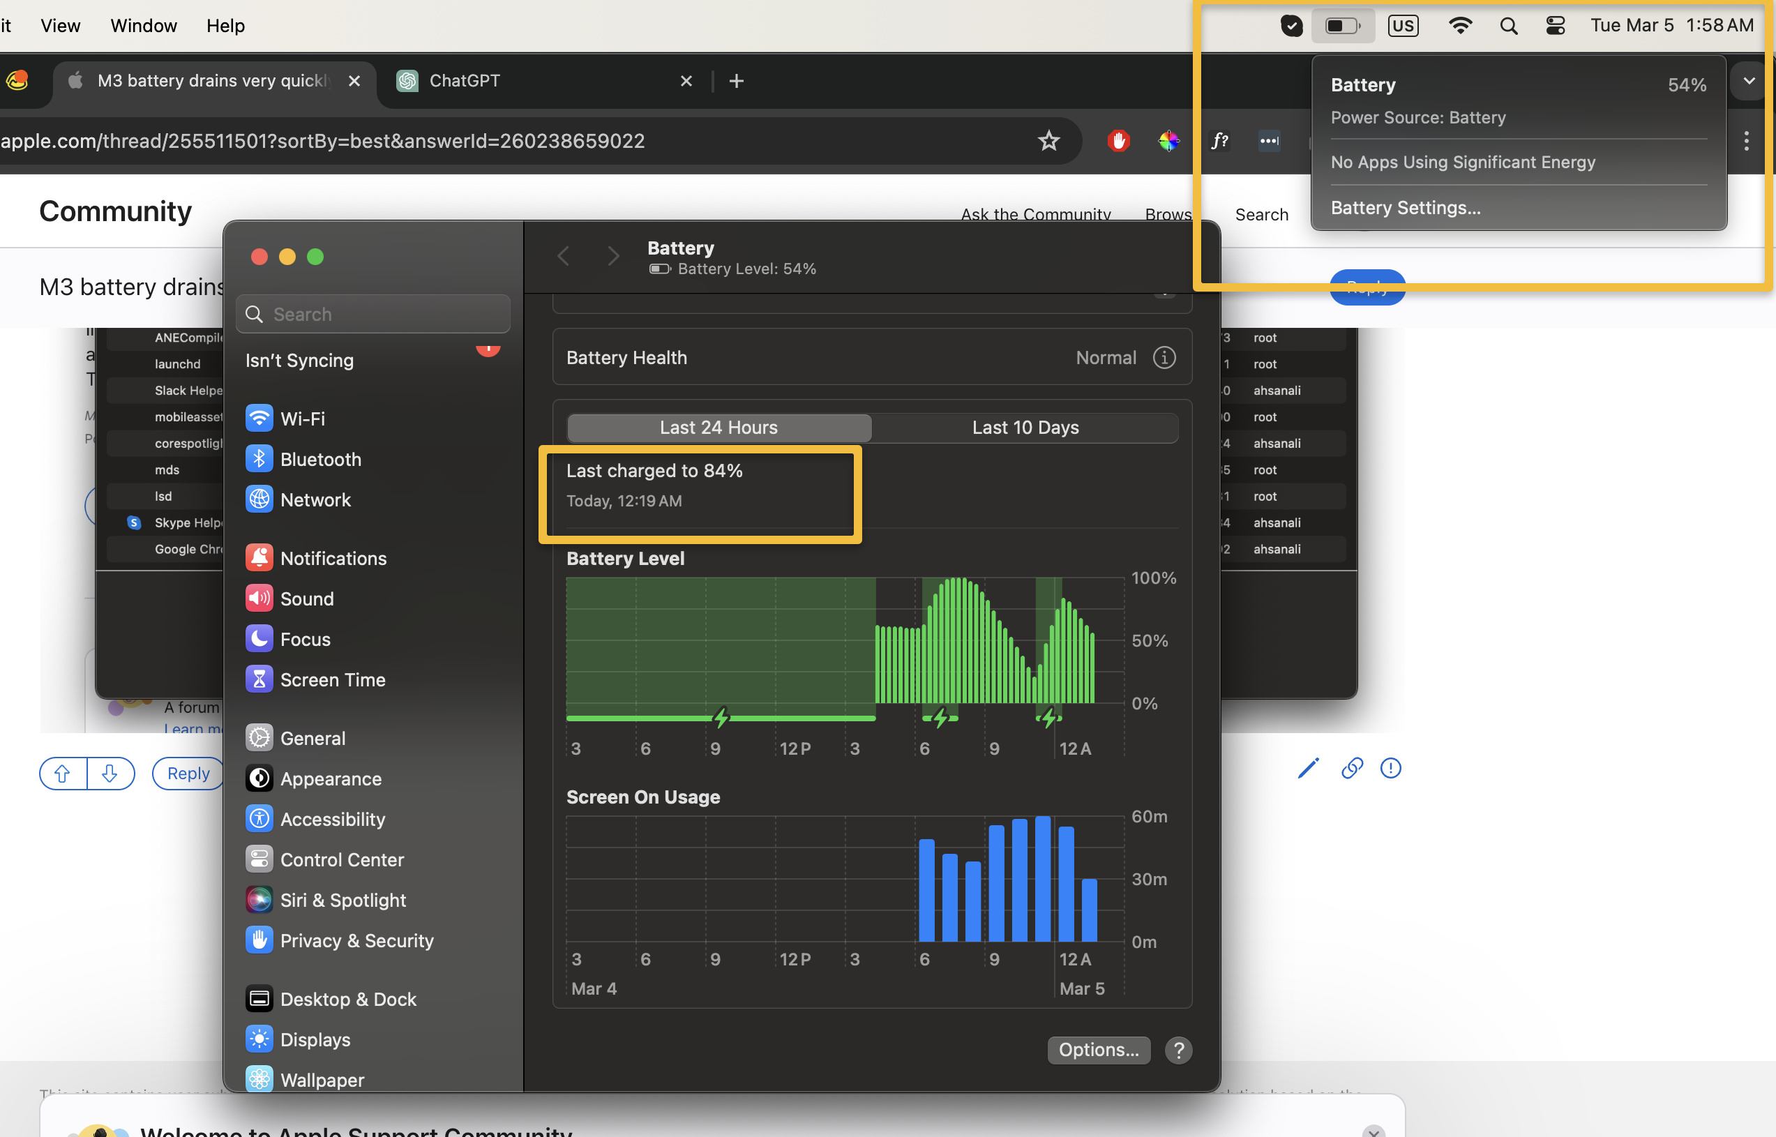The width and height of the screenshot is (1776, 1137).
Task: Open Bluetooth settings in sidebar
Action: coord(319,459)
